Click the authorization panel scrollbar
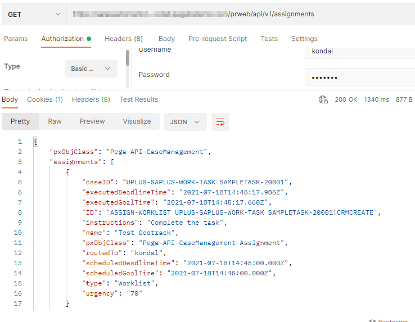 128,59
